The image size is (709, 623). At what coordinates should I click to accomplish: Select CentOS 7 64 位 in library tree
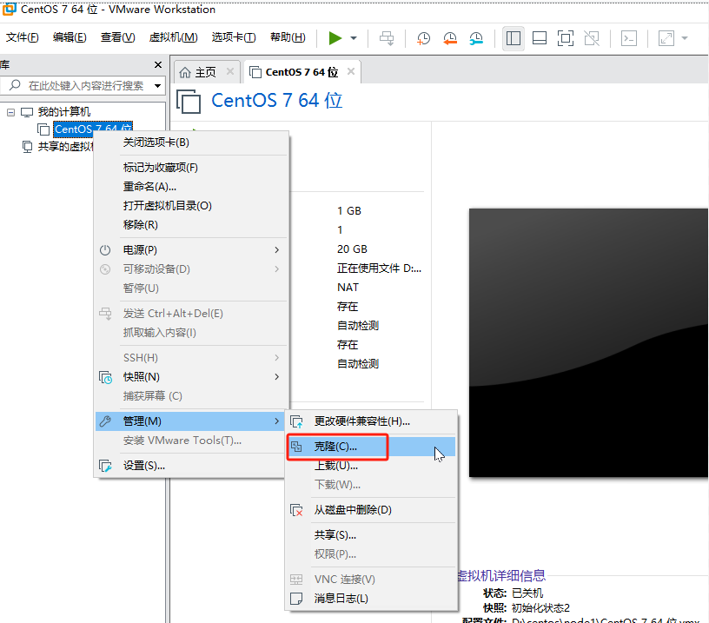click(x=93, y=129)
